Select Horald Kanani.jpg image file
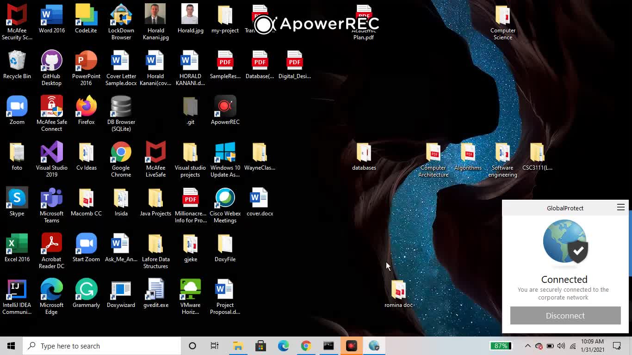This screenshot has width=632, height=355. [x=155, y=22]
